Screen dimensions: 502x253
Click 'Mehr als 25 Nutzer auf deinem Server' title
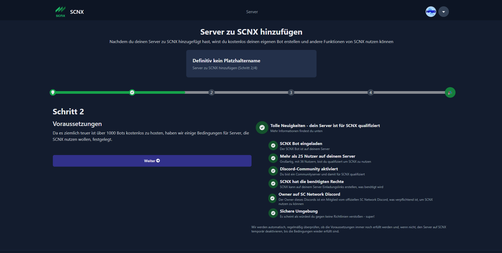click(317, 156)
